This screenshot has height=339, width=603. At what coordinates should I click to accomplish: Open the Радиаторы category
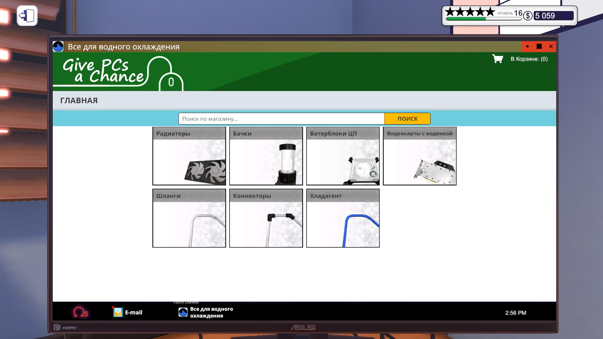pyautogui.click(x=189, y=156)
